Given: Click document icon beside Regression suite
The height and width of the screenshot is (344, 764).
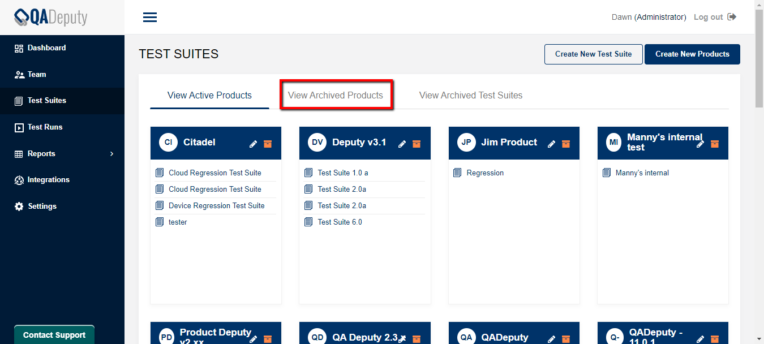Looking at the screenshot, I should tap(457, 173).
